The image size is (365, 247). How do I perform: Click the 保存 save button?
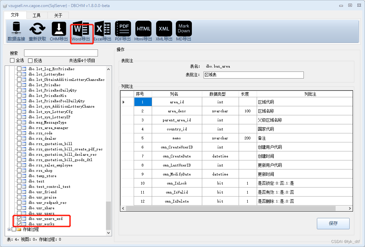point(333,224)
